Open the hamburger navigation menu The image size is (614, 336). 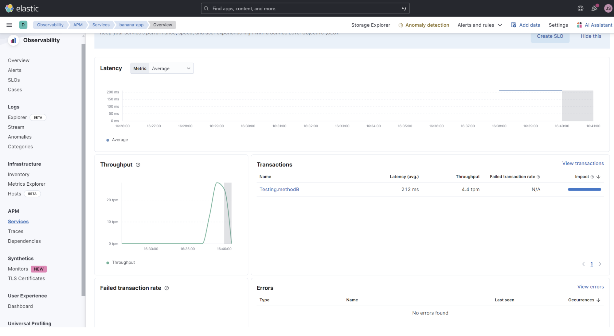9,25
